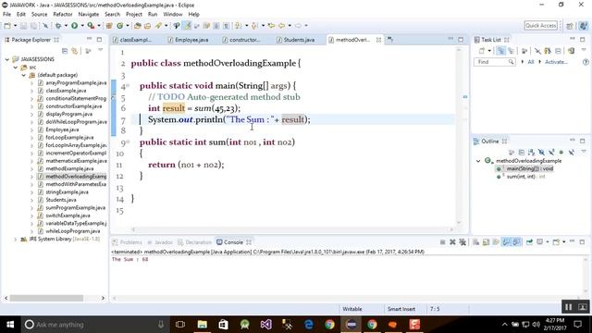Viewport: 592px width, 333px height.
Task: Click the Activate... link in Task List
Action: click(556, 62)
